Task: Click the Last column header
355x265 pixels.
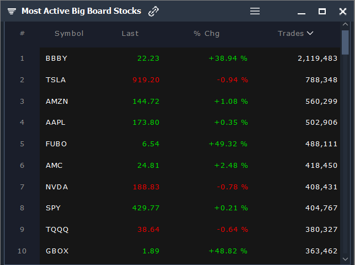Action: pyautogui.click(x=130, y=34)
